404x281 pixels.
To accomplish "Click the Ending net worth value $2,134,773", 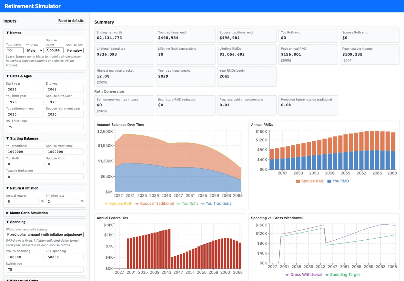I will (109, 38).
